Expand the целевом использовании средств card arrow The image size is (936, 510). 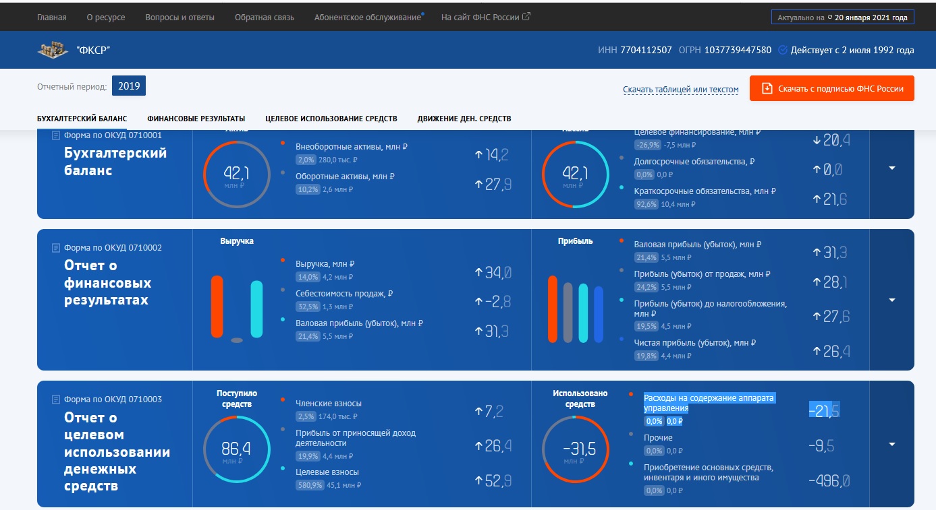pos(892,444)
